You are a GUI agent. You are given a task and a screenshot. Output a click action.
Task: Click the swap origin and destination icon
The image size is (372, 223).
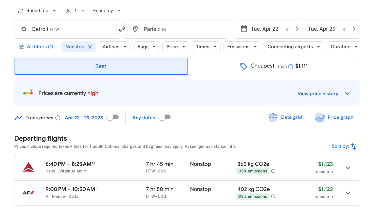122,29
